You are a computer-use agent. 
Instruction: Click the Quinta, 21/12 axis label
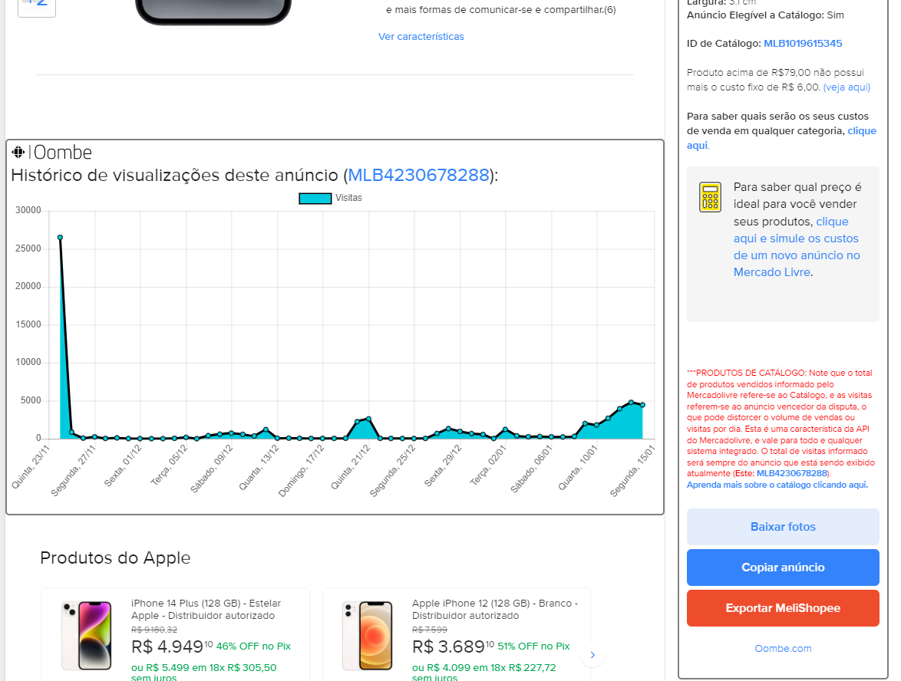350,467
